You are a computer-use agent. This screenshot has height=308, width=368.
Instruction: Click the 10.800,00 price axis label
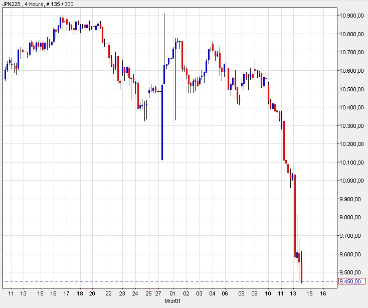point(351,34)
